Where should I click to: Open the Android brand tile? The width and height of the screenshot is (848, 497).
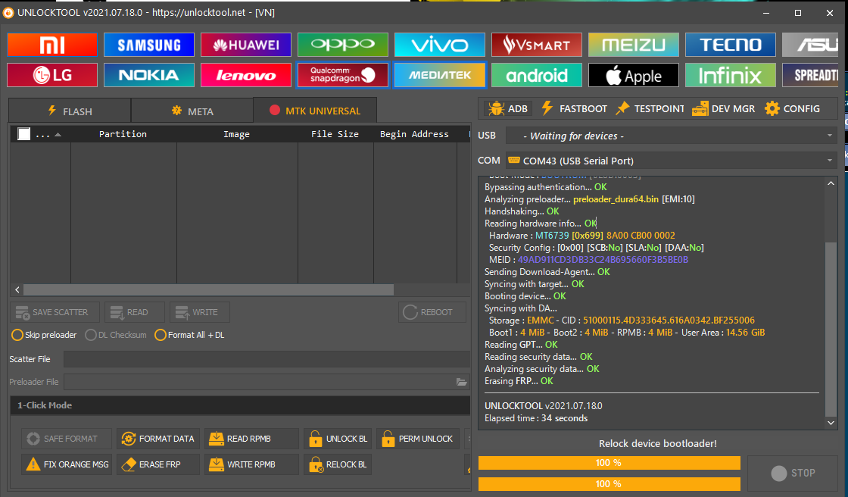click(x=537, y=75)
